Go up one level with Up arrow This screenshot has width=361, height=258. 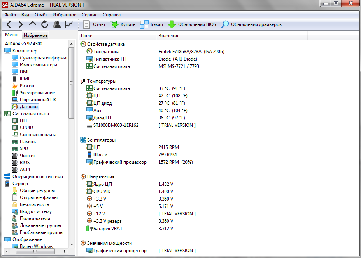(x=33, y=24)
